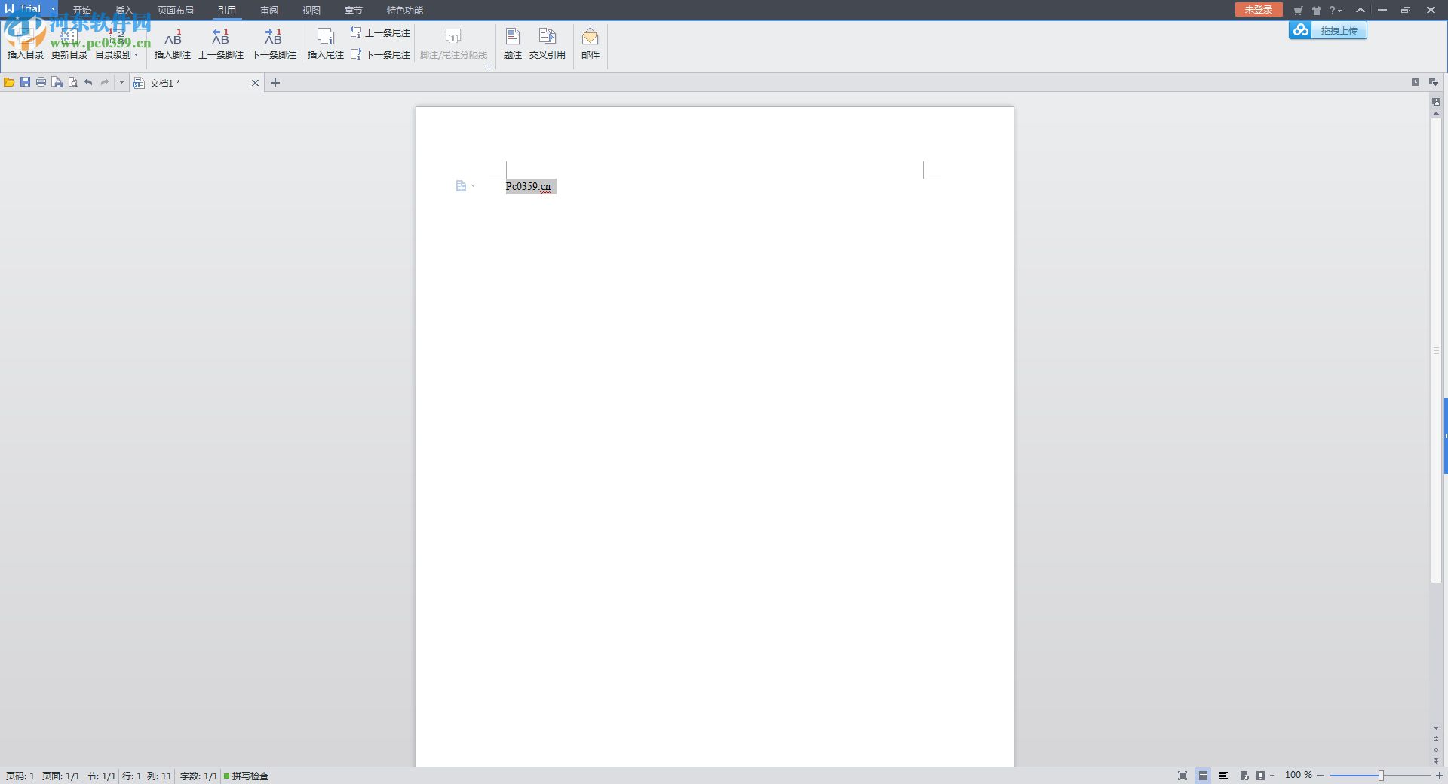Click the tab-bar icon marked with an L
This screenshot has height=784, width=1448.
pos(1416,82)
